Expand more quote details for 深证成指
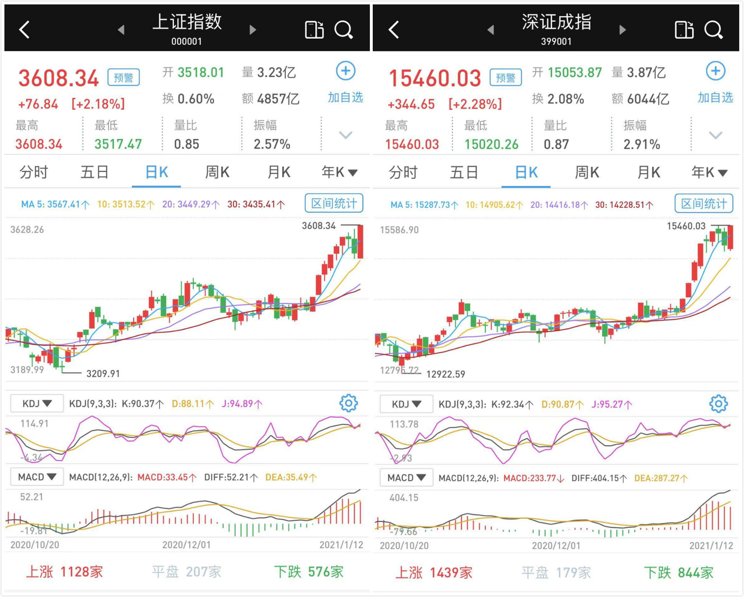This screenshot has width=744, height=597. (x=715, y=135)
